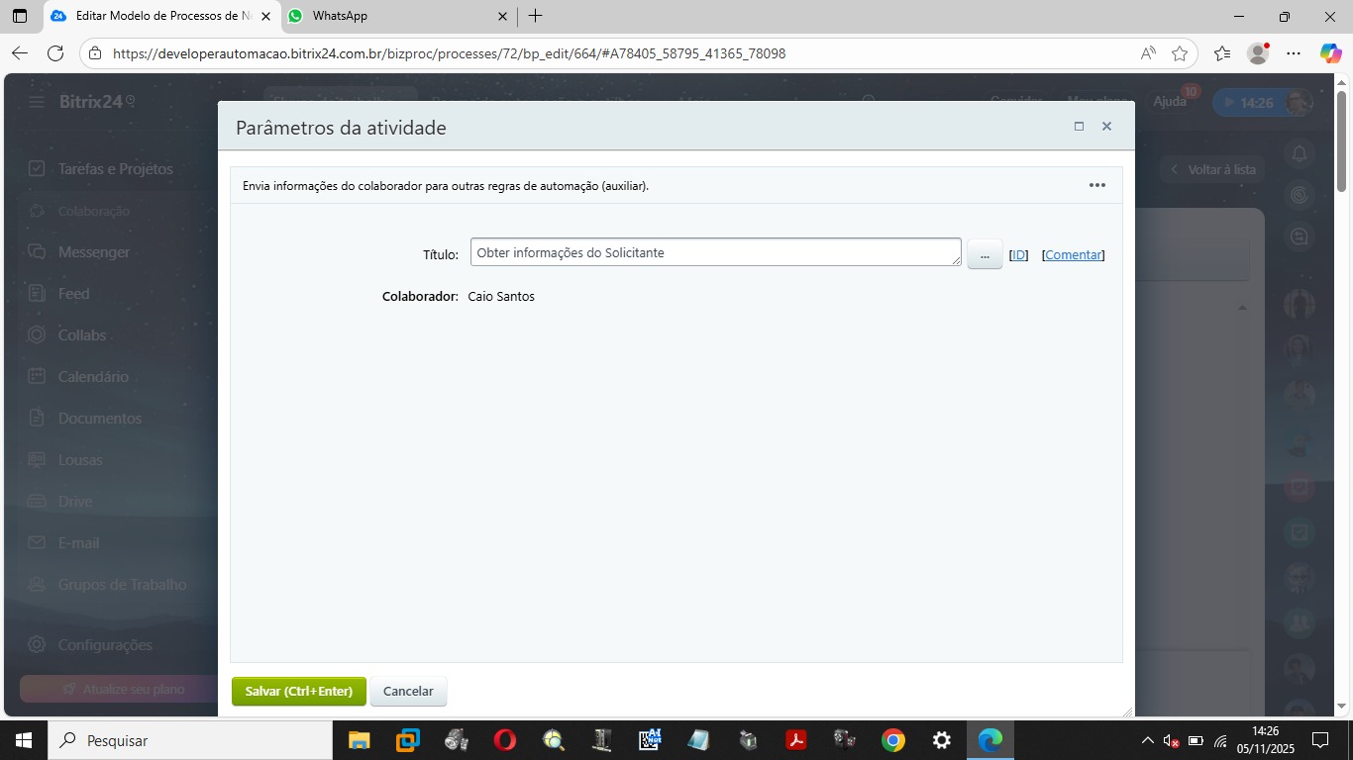The width and height of the screenshot is (1353, 760).
Task: Open a new browser tab
Action: tap(535, 16)
